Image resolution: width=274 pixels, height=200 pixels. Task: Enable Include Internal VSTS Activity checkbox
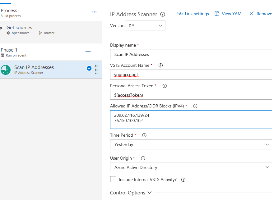113,179
